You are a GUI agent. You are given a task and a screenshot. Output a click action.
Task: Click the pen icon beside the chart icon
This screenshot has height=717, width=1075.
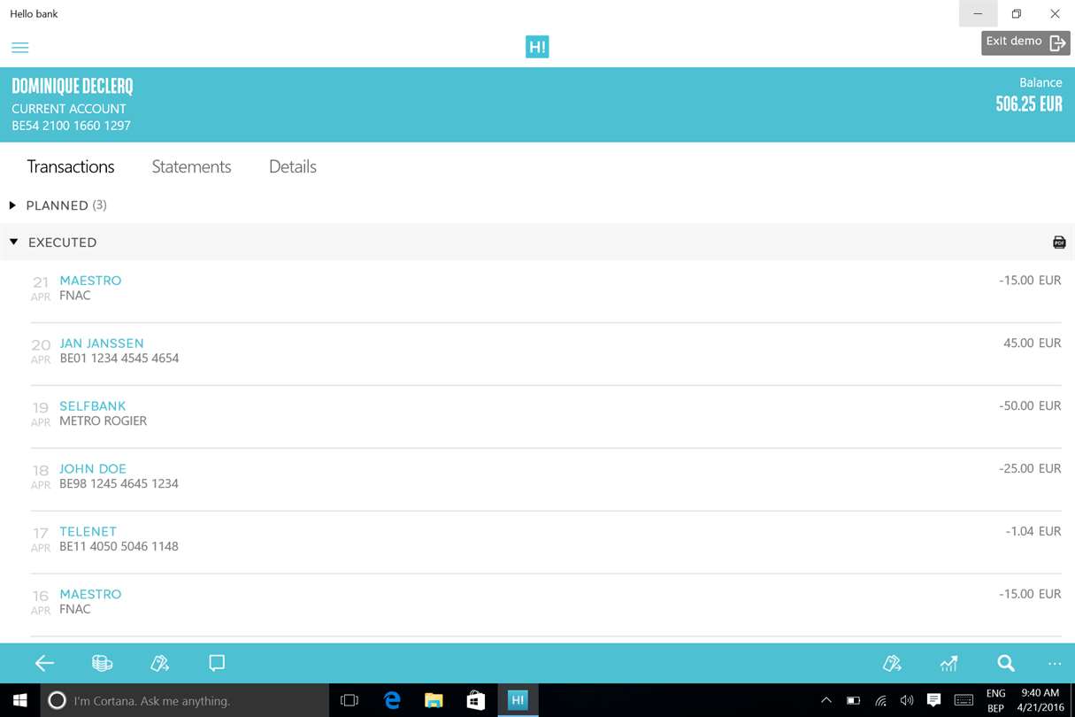(x=892, y=663)
